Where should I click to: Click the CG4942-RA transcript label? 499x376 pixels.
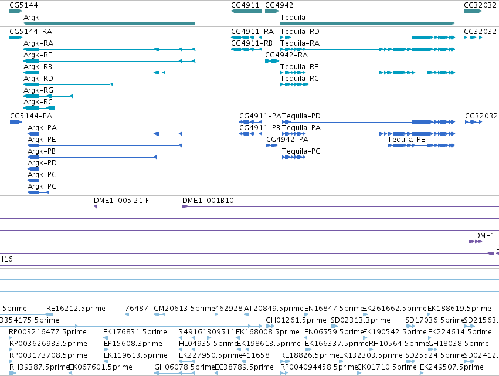tap(286, 55)
